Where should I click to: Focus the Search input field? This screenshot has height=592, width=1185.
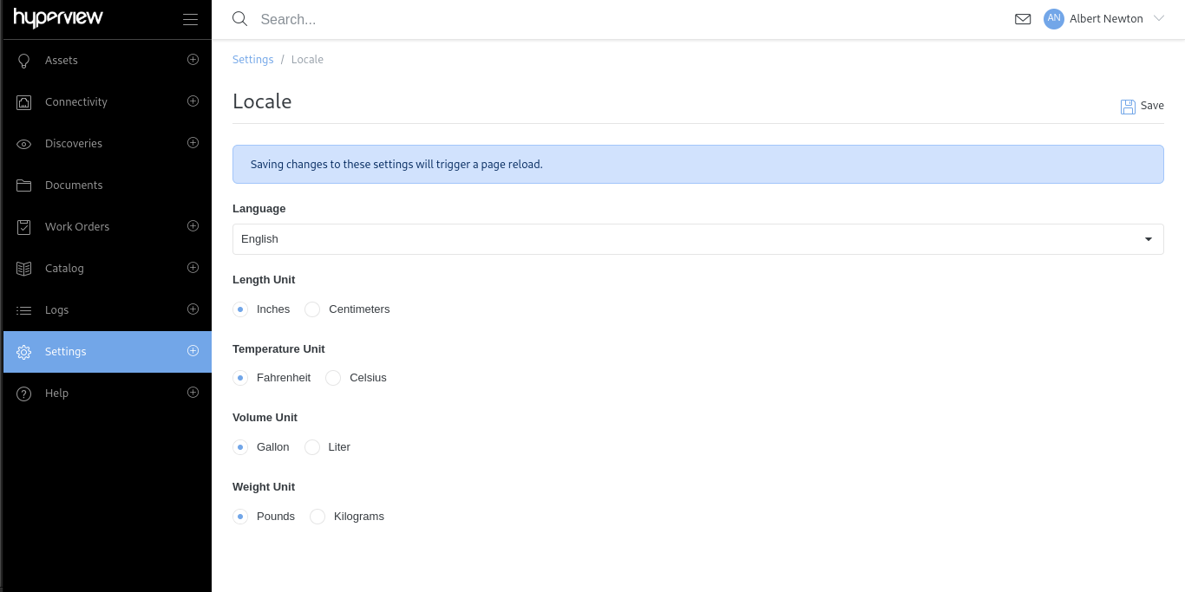629,19
